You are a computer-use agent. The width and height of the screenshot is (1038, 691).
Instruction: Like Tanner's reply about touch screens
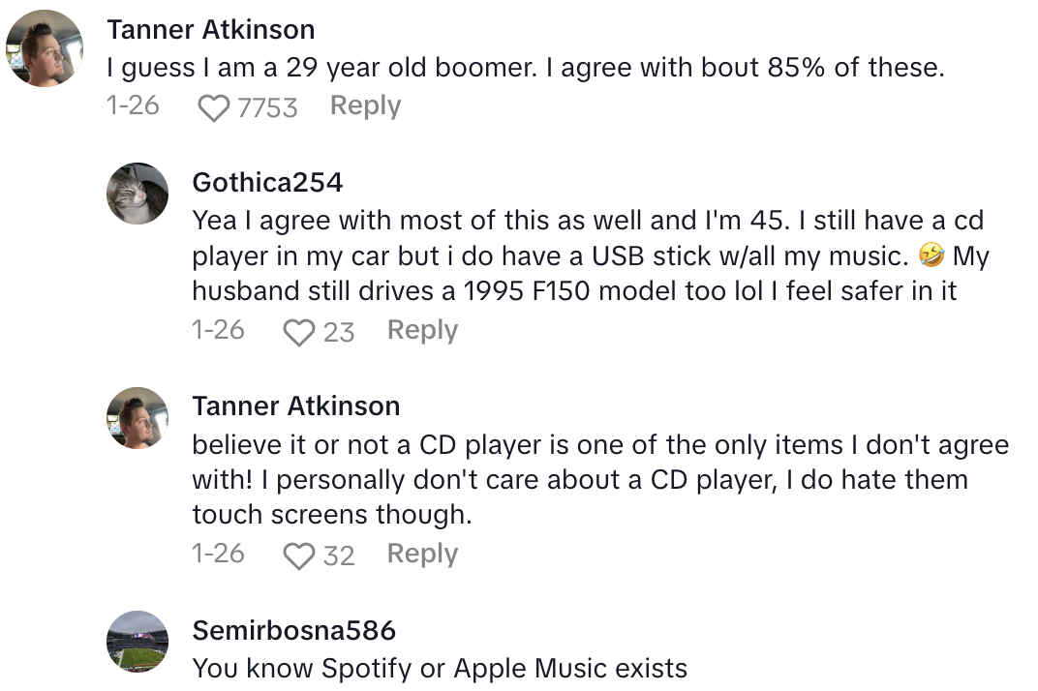pyautogui.click(x=300, y=556)
